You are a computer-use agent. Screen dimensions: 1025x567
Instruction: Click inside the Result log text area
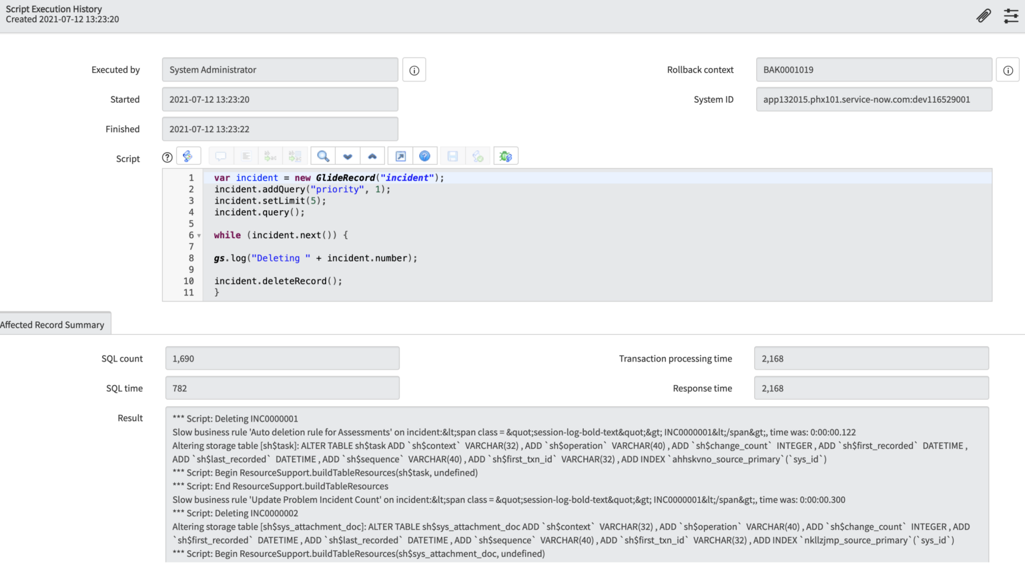(x=574, y=480)
